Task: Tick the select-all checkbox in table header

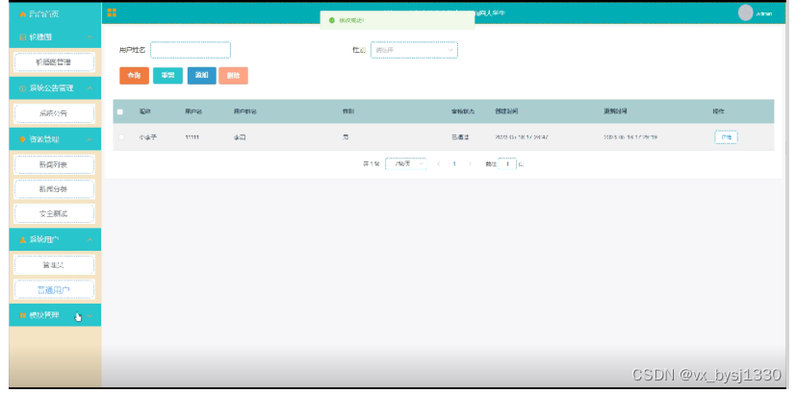Action: pyautogui.click(x=120, y=111)
